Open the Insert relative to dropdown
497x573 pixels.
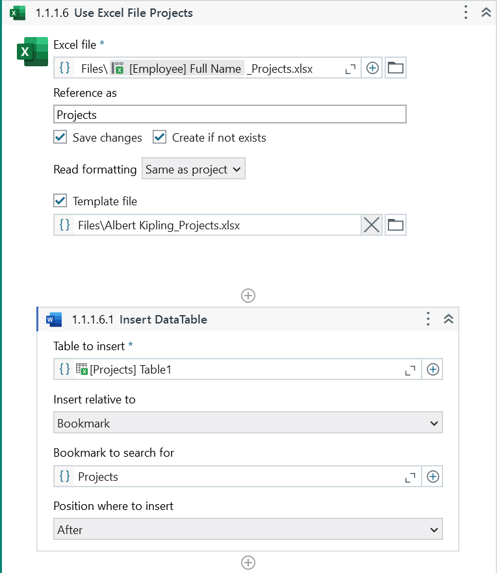pos(248,423)
